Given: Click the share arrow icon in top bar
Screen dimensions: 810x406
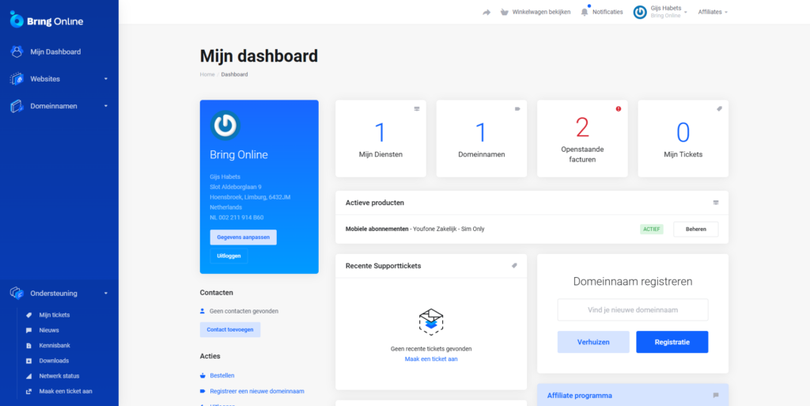Looking at the screenshot, I should (486, 12).
